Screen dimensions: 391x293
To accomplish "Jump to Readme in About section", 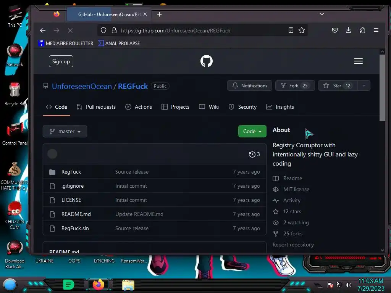I will pyautogui.click(x=288, y=178).
